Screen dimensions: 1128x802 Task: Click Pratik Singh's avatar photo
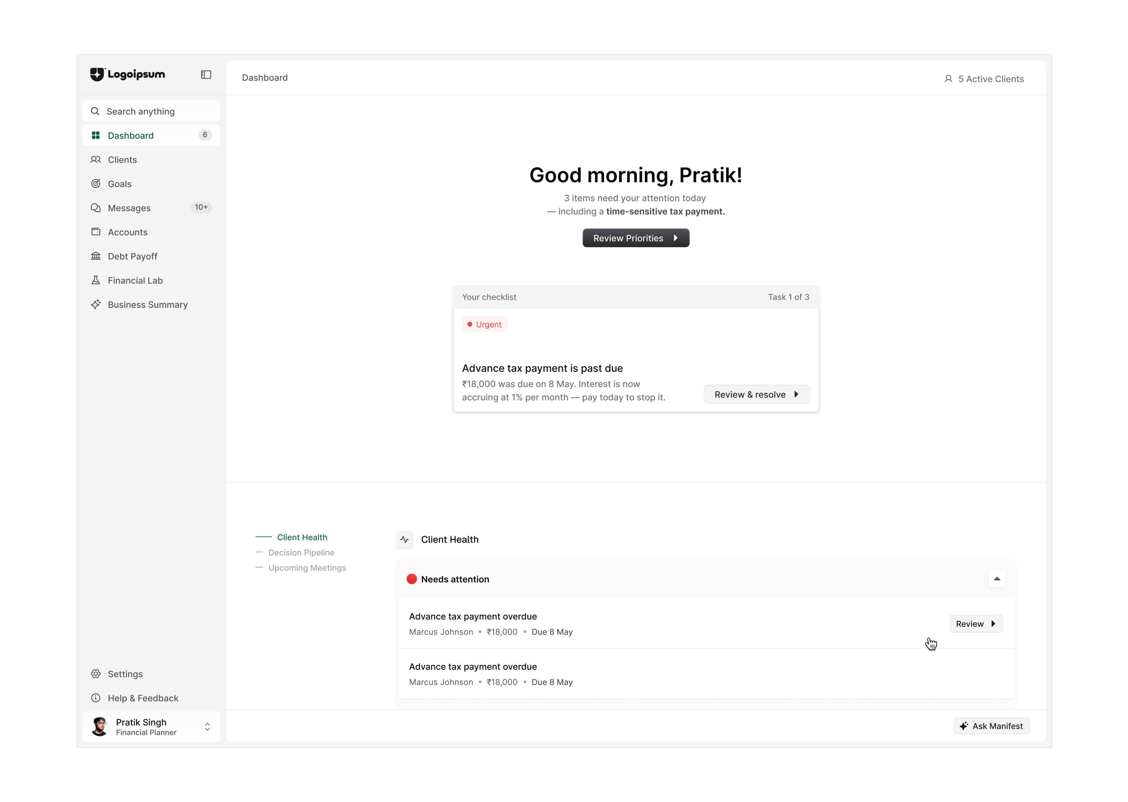(x=100, y=727)
